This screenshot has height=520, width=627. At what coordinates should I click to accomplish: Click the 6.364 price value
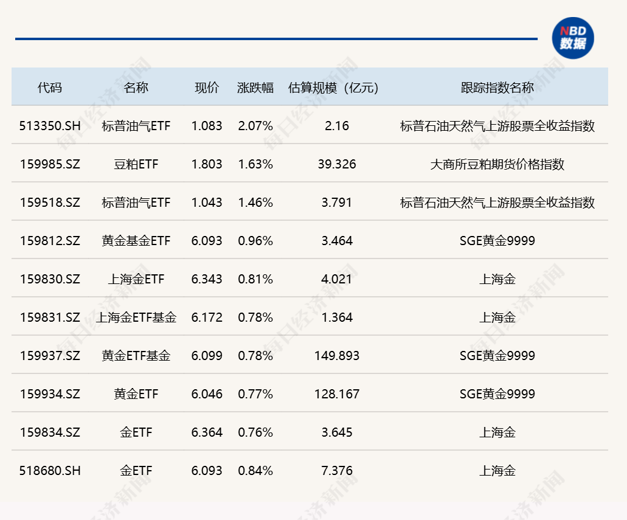pos(207,432)
